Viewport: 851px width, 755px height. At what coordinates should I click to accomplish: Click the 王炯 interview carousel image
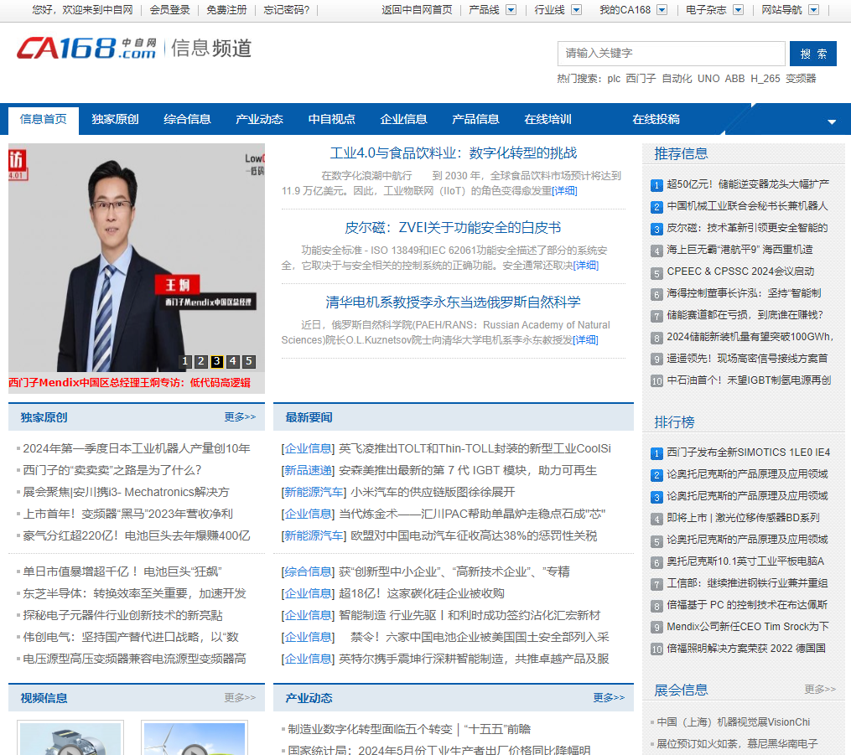point(136,257)
